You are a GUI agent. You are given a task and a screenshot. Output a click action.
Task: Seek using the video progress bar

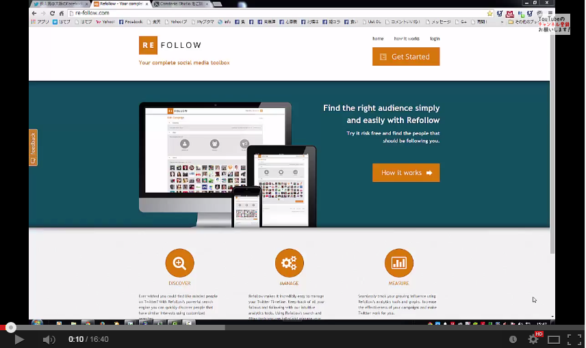(x=274, y=327)
